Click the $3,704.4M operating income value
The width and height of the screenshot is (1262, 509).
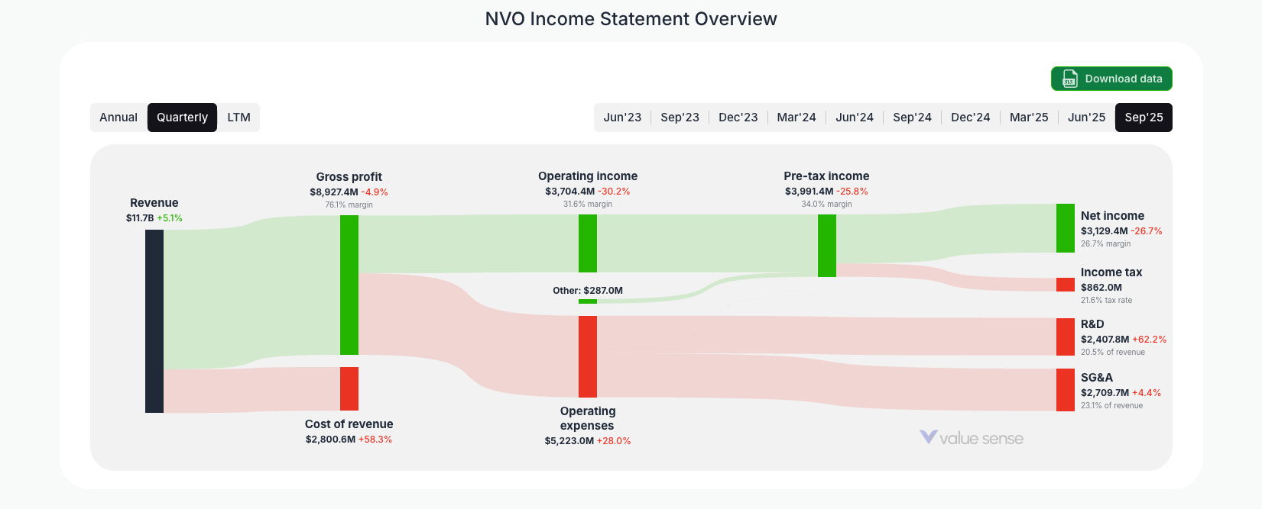click(569, 192)
